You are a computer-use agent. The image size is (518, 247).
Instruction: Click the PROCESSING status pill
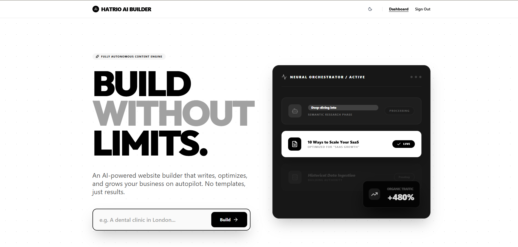(x=399, y=111)
